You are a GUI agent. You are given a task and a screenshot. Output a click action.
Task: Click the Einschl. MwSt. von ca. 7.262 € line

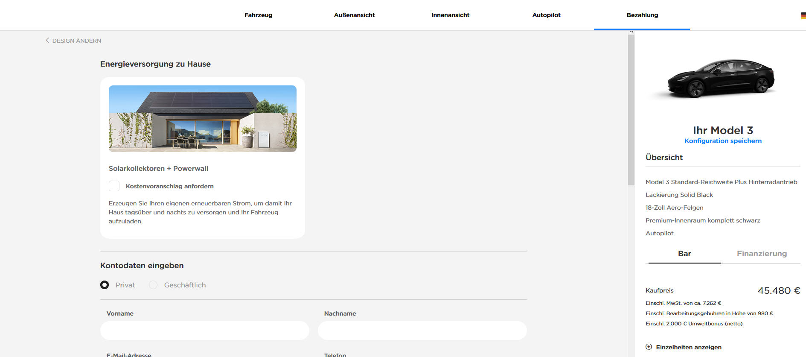tap(684, 303)
